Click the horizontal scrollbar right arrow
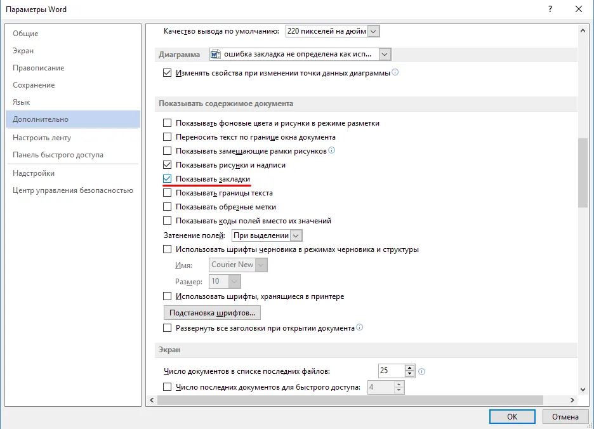594x429 pixels. 572,400
